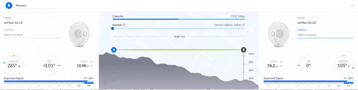This screenshot has height=90, width=358.
Task: Click the left airFiber 60 LR dish image
Action: 79,34
